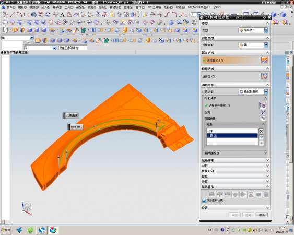294x235 pixels.
Task: Choose the rectangle sketch tool
Action: pos(27,15)
